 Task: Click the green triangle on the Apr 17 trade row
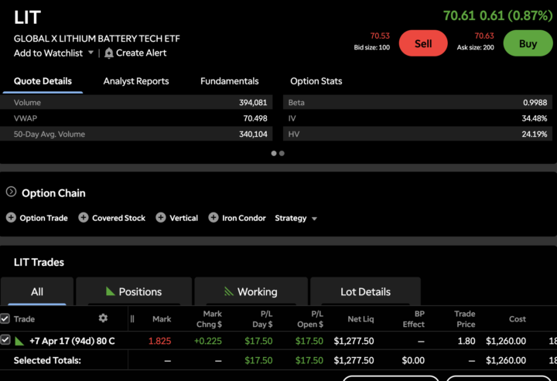point(20,340)
